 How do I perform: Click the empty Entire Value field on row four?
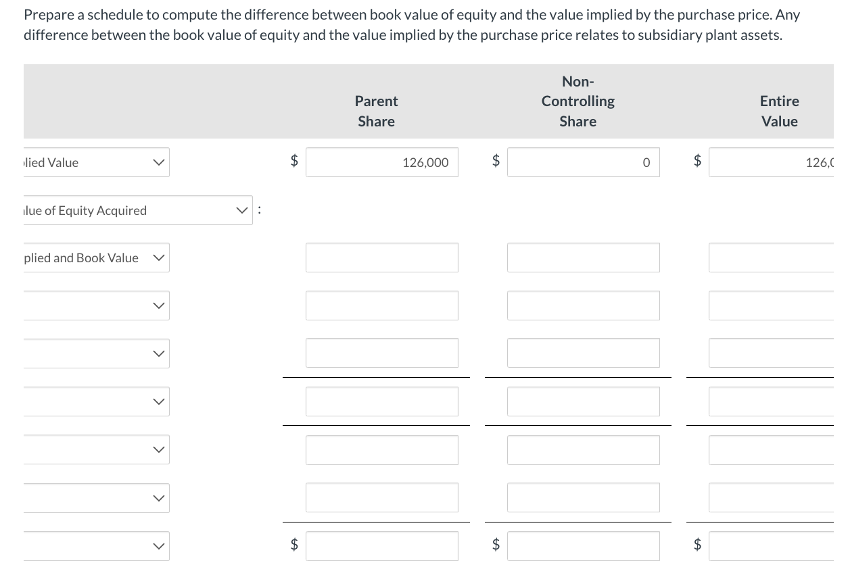point(778,306)
